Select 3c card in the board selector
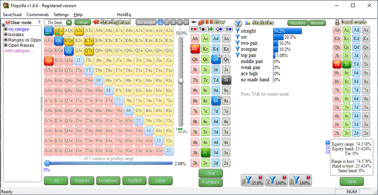 [205, 152]
